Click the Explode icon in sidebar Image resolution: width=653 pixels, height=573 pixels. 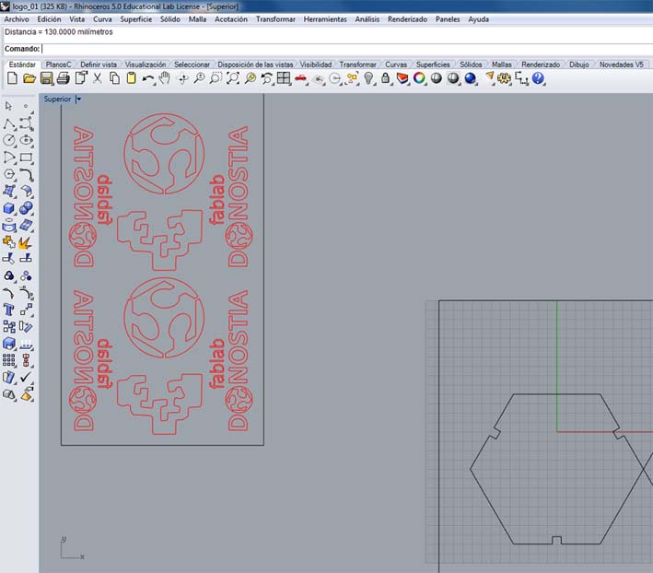[26, 242]
